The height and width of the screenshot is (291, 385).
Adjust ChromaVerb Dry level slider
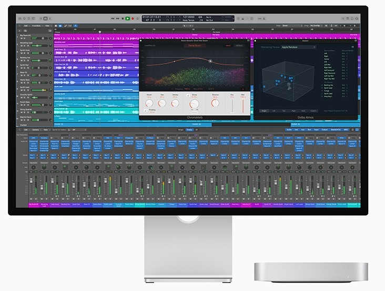point(232,106)
